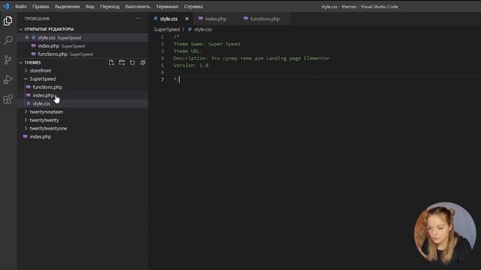The height and width of the screenshot is (270, 481).
Task: Open the Выделение menu
Action: click(x=67, y=7)
